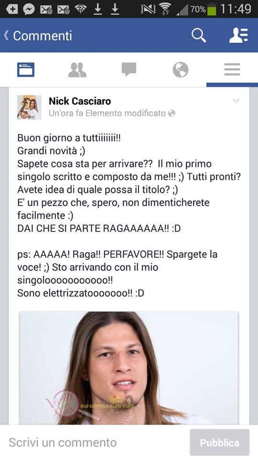258x460 pixels.
Task: Go back using the Commenti chevron
Action: tap(6, 35)
